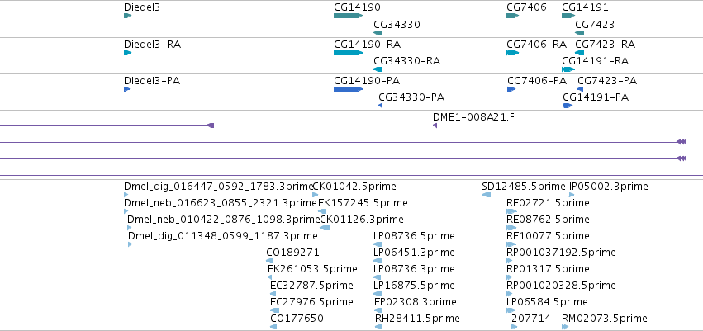Select the CG34330 gene arrow
Viewport: 703px width, 331px height.
378,33
